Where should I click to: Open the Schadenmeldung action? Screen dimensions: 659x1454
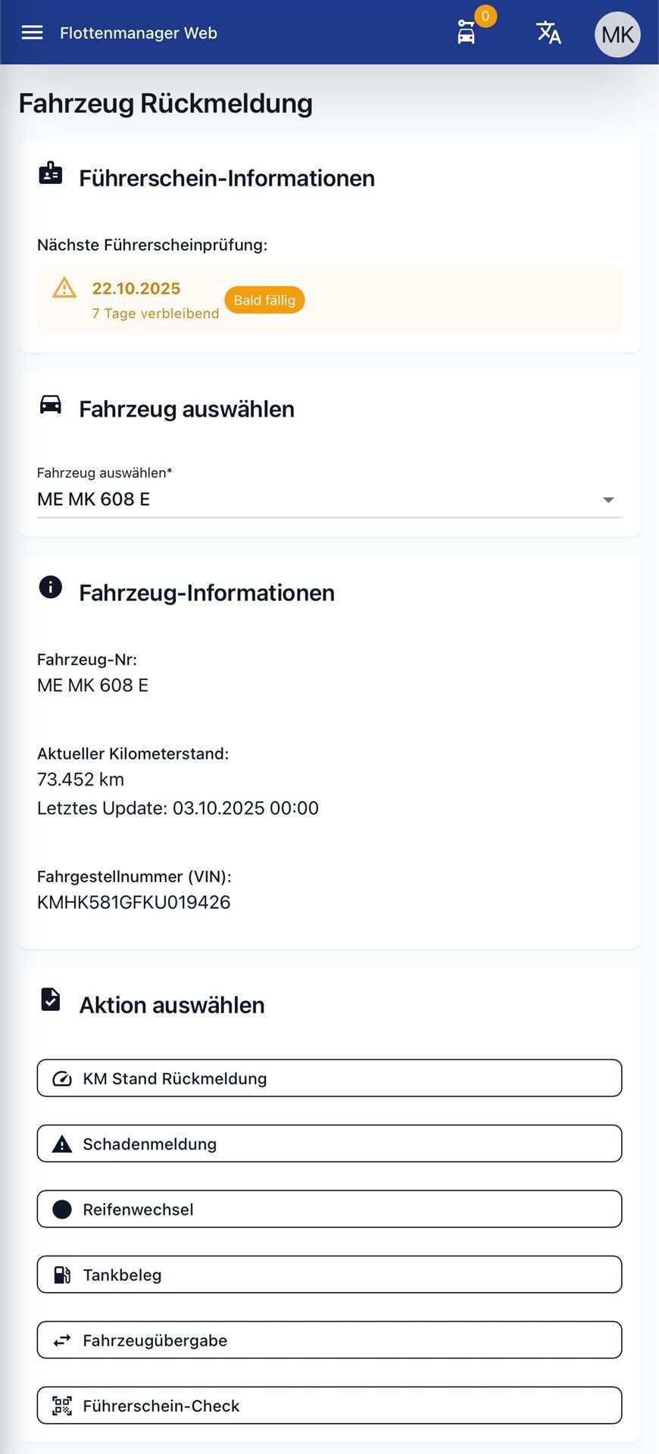[329, 1144]
